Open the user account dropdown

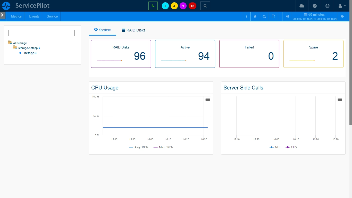(342, 6)
